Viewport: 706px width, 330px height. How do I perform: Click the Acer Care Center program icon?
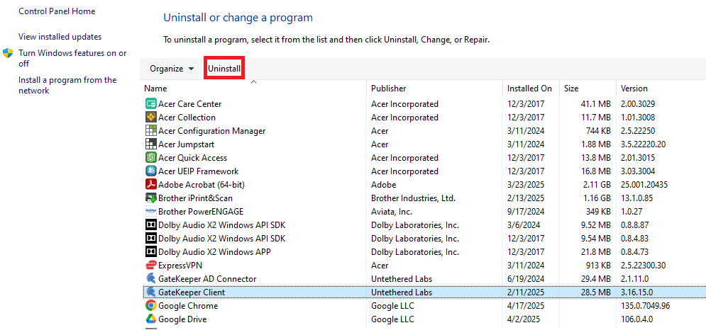coord(151,104)
